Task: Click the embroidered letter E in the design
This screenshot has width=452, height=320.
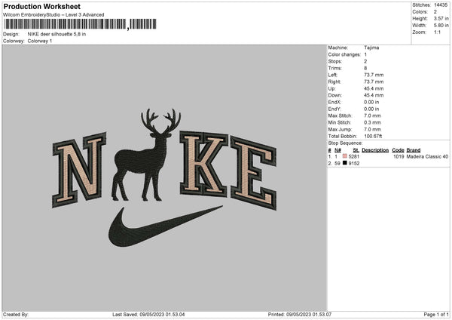Action: [253, 173]
